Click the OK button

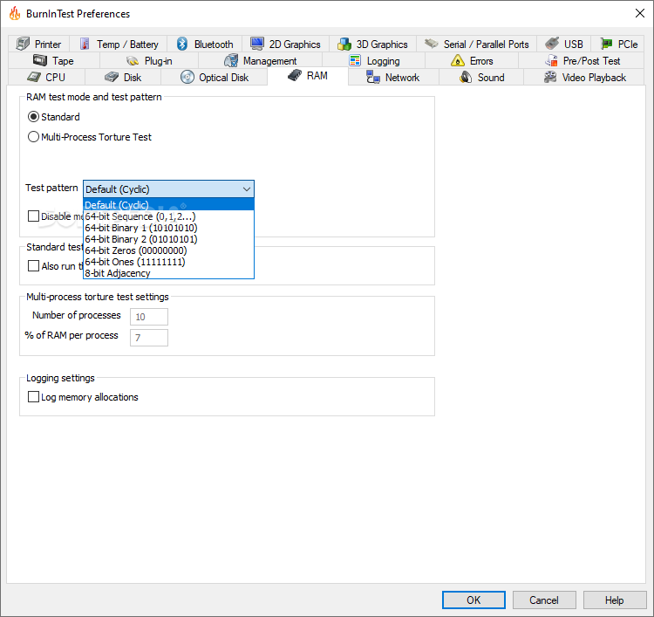click(x=473, y=600)
